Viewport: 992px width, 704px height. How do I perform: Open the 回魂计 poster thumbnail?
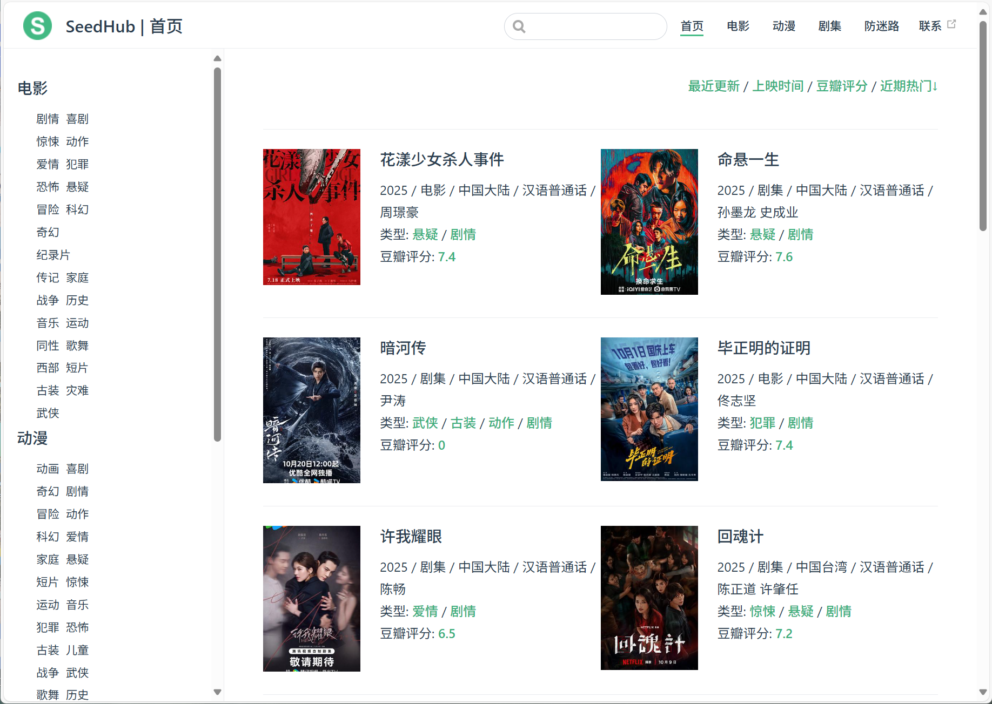click(649, 598)
